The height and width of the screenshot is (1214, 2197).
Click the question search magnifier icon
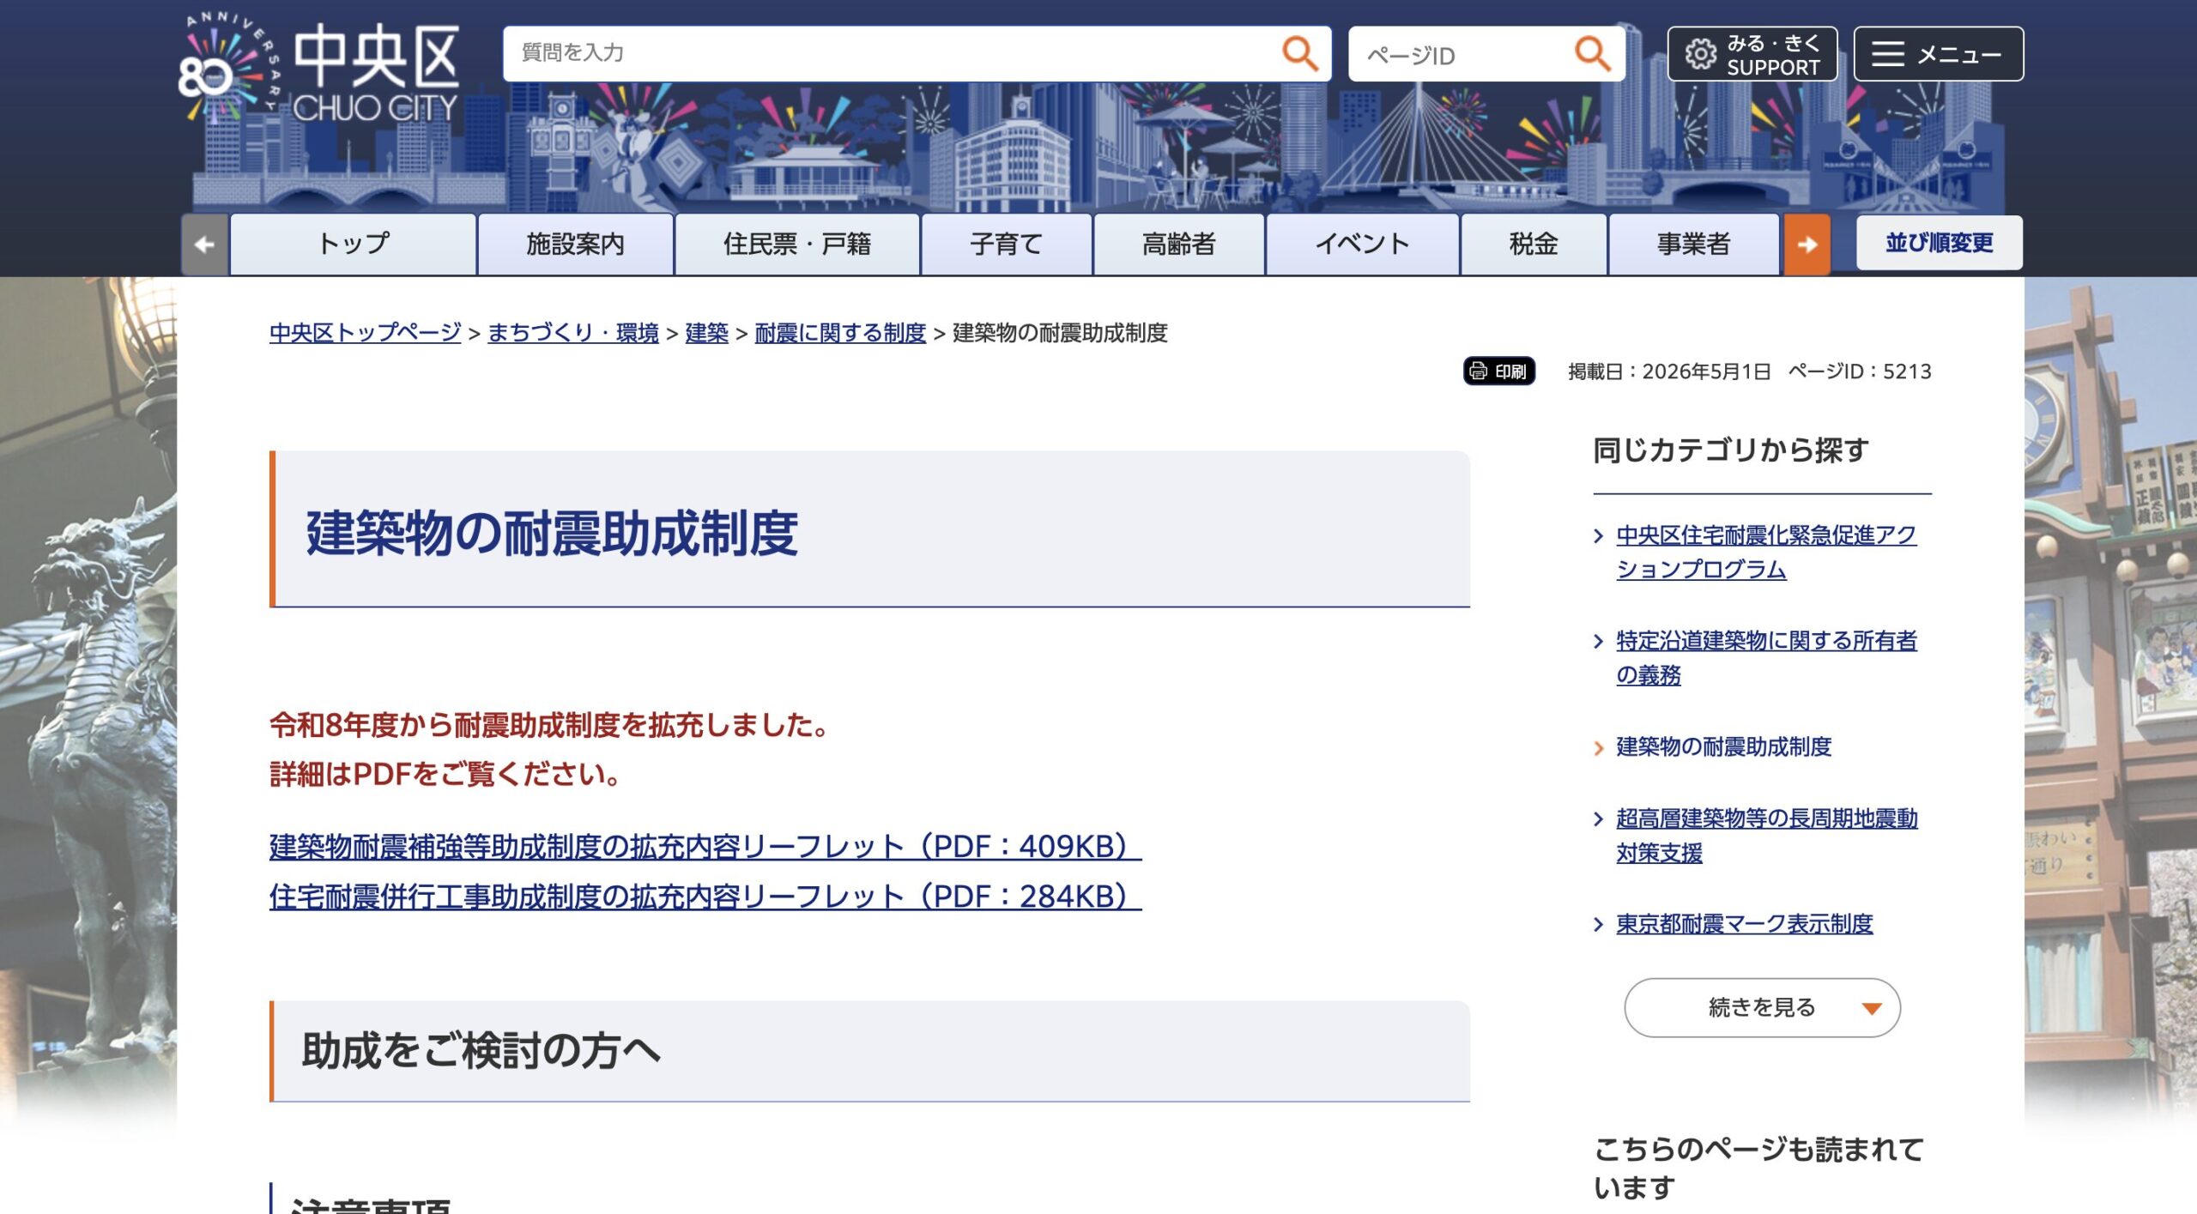click(1299, 53)
